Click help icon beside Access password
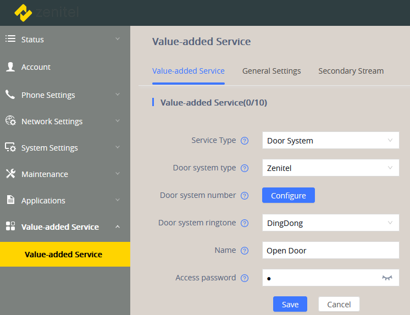410x315 pixels. pos(245,278)
